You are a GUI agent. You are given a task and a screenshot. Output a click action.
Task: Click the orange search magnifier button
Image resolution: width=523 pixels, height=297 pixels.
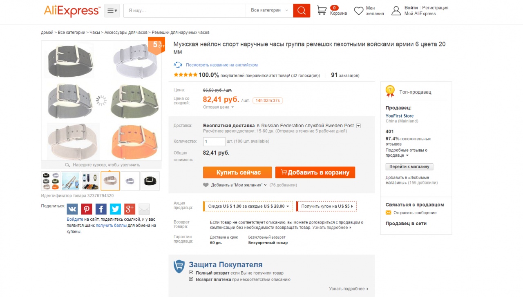tap(302, 11)
